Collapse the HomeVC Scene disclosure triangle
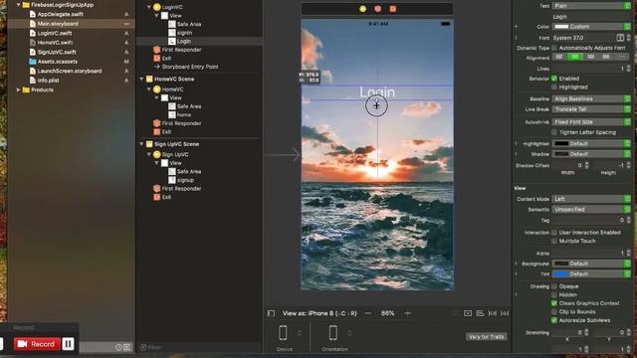The image size is (637, 358). pyautogui.click(x=141, y=79)
